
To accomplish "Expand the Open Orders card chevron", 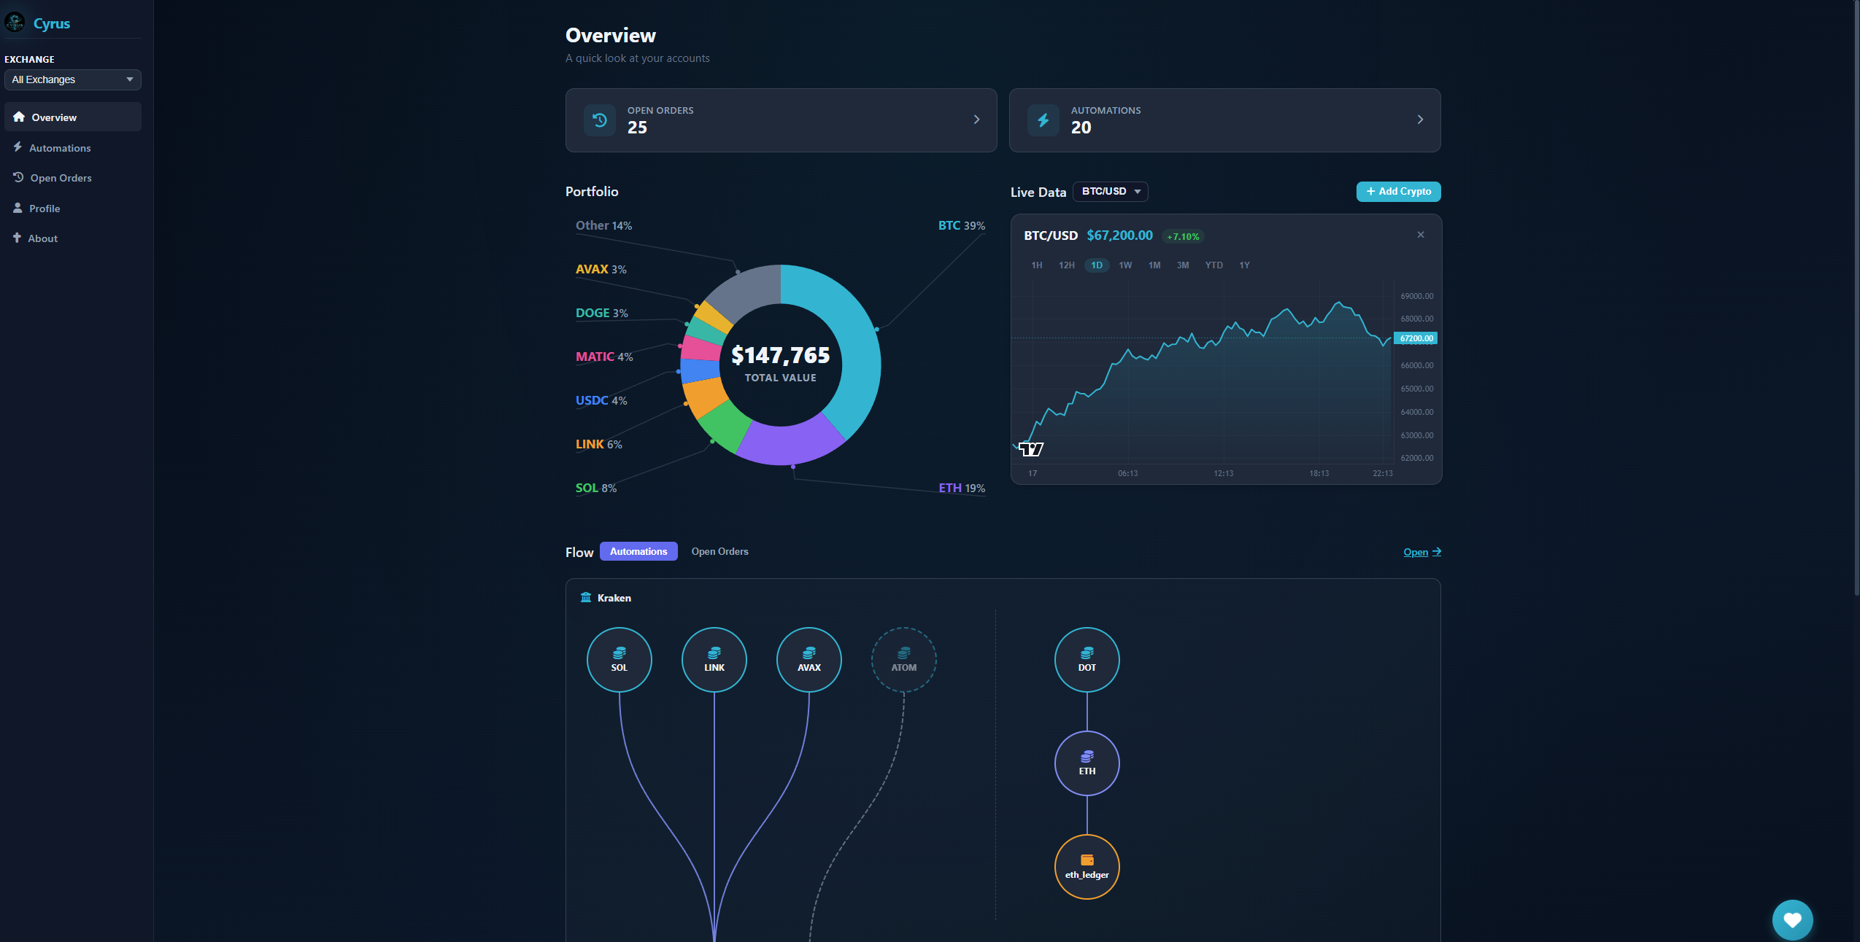I will (x=976, y=120).
